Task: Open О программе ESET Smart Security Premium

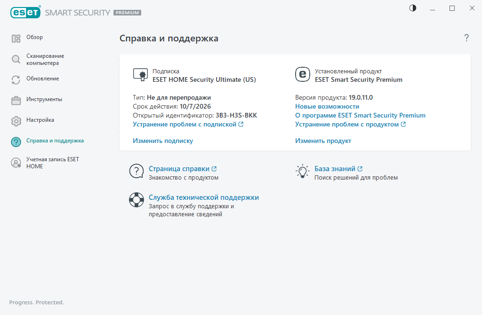Action: click(x=360, y=115)
